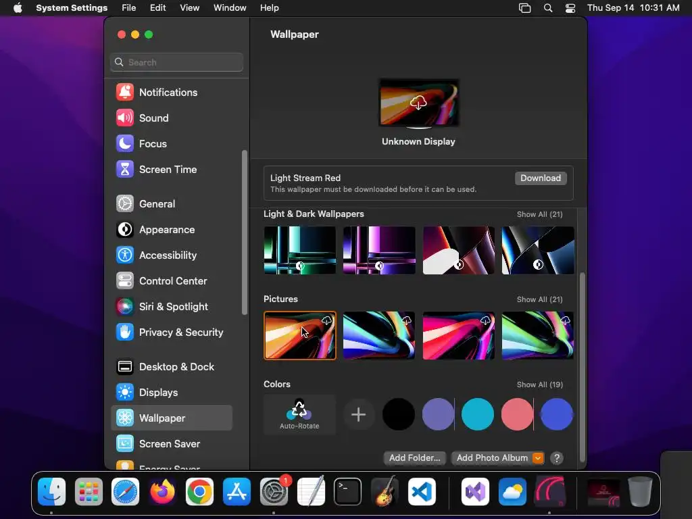Image resolution: width=692 pixels, height=519 pixels.
Task: Open Control Center in menu bar
Action: (x=570, y=8)
